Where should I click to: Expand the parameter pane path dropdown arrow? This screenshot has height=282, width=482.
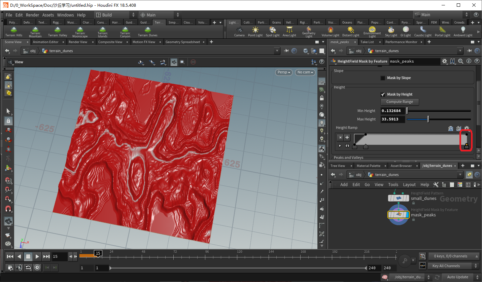point(460,51)
